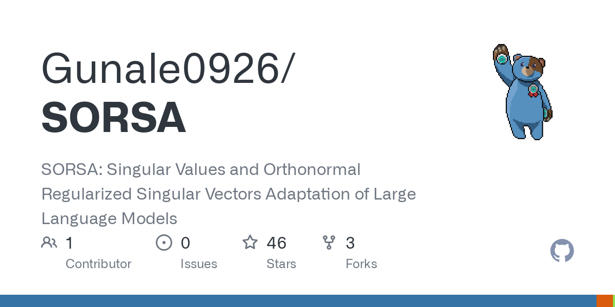Click the issues circle-dot icon
Viewport: 615px width, 307px height.
coord(163,243)
